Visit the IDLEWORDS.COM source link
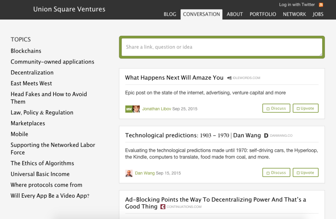The width and height of the screenshot is (336, 219). click(x=246, y=78)
